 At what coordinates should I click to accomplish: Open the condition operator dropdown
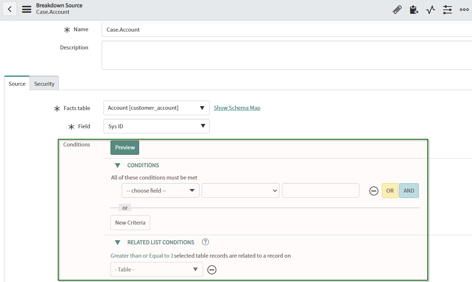click(x=241, y=190)
